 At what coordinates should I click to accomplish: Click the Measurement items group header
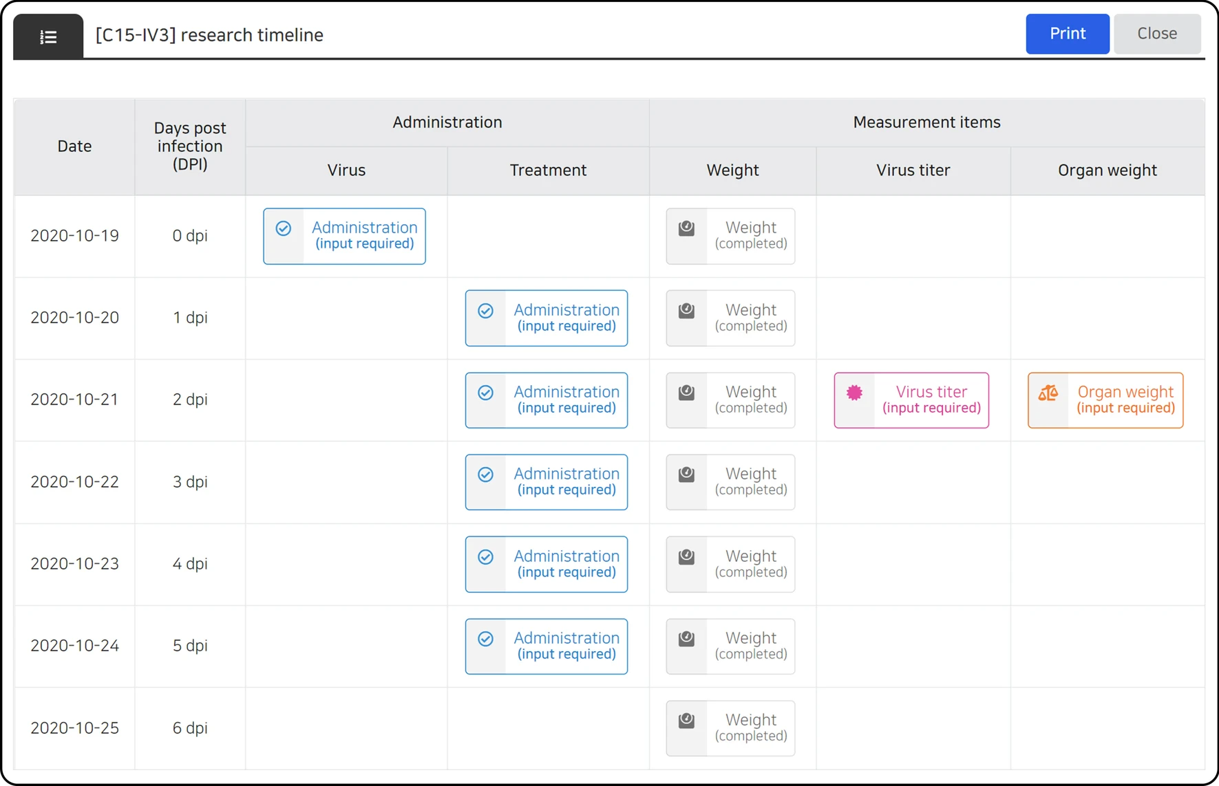926,122
